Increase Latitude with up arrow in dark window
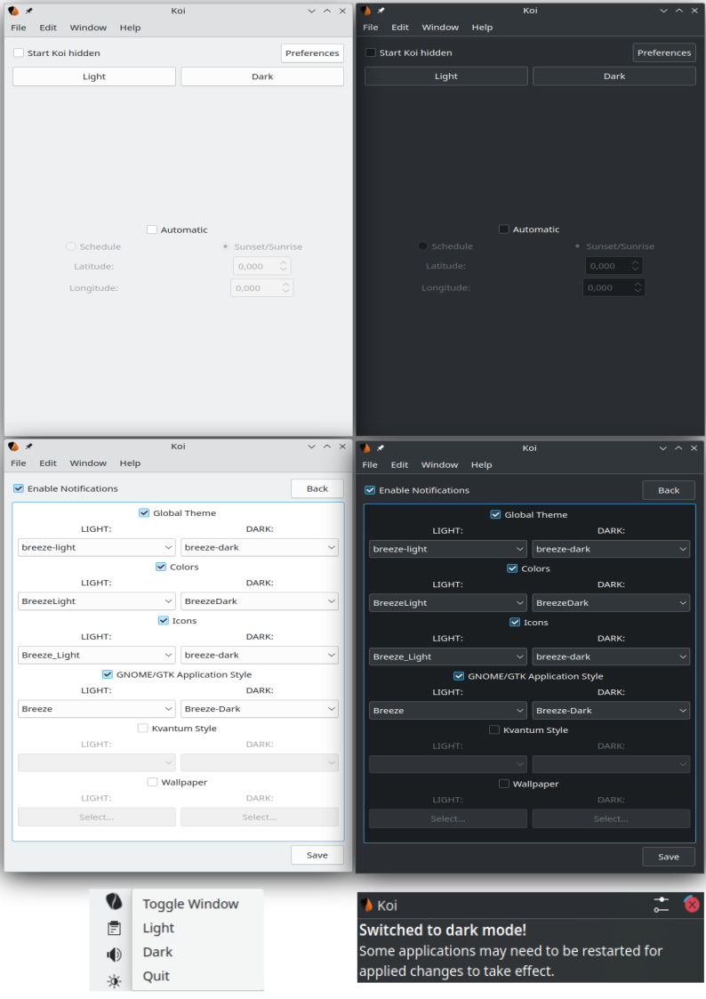This screenshot has height=999, width=706. click(636, 262)
